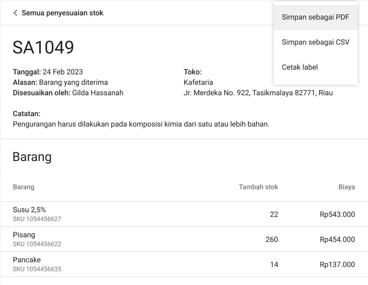This screenshot has height=285, width=368.
Task: Click the Rp543.000 cost value
Action: coord(337,214)
